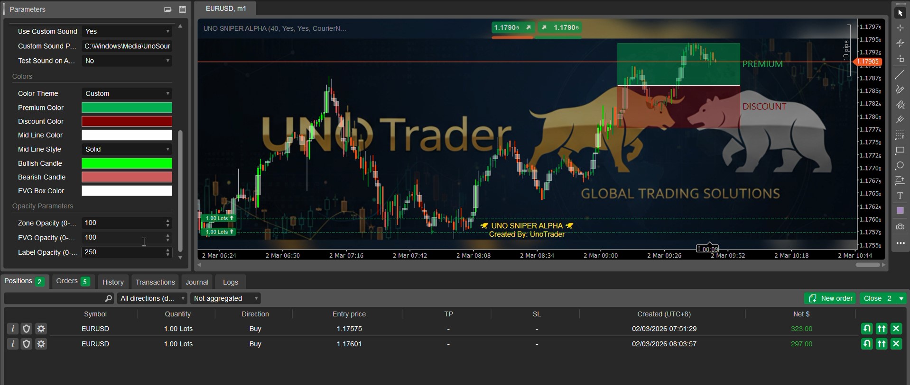Switch to the History tab
Viewport: 910px width, 385px height.
click(x=113, y=282)
